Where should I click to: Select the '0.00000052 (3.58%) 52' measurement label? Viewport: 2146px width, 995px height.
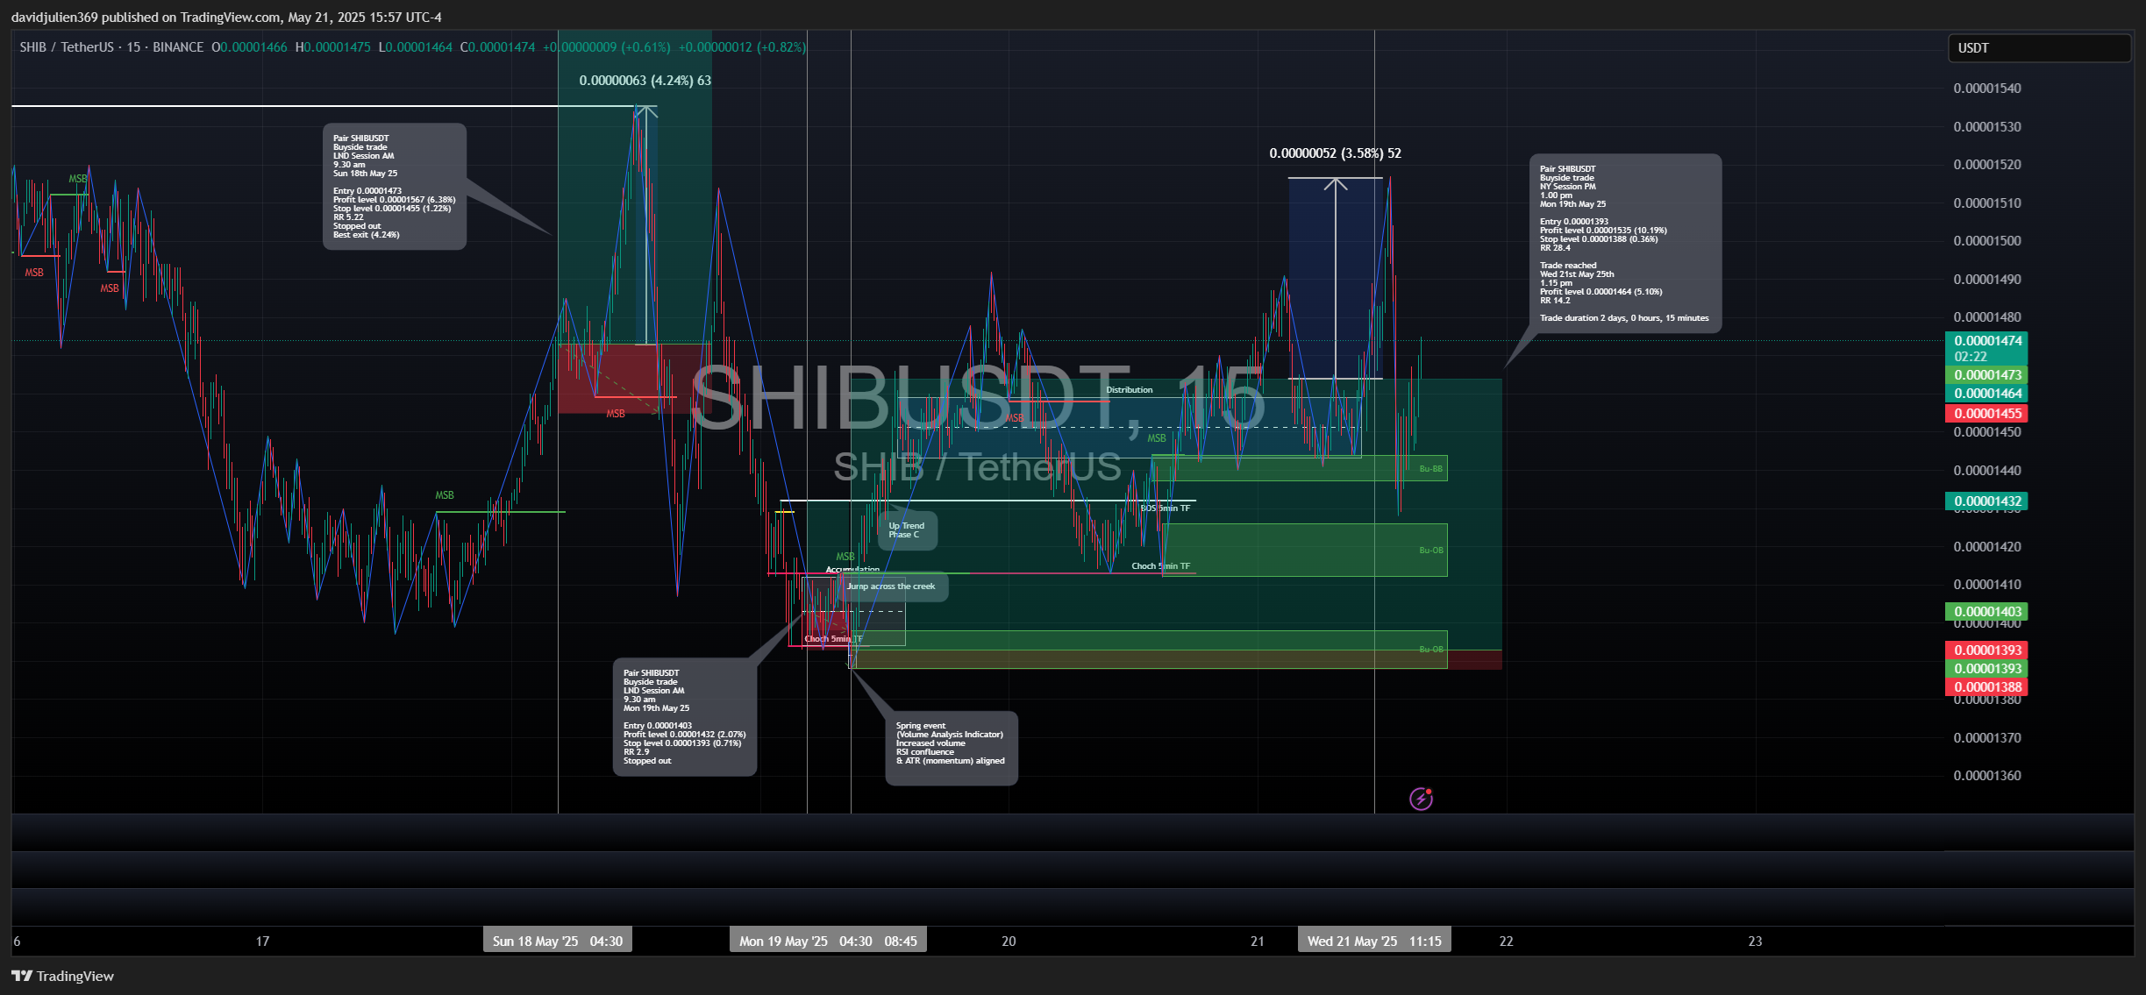click(1336, 153)
